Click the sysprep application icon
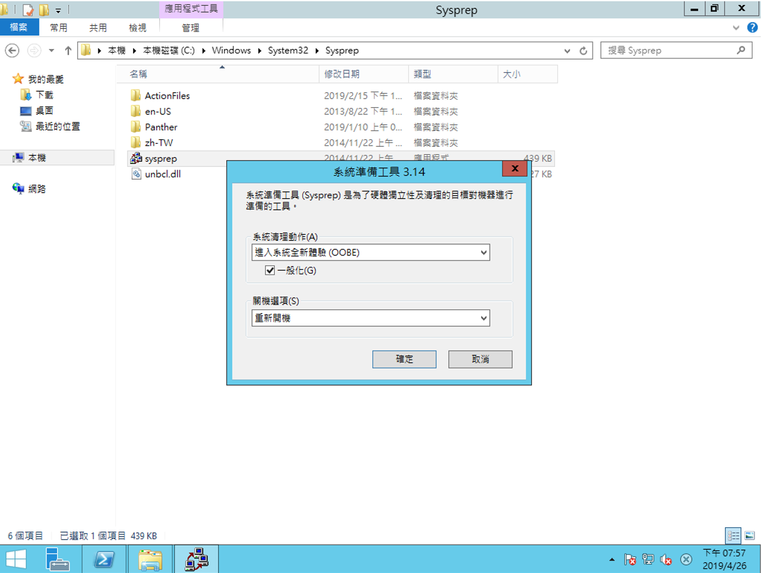 [136, 158]
